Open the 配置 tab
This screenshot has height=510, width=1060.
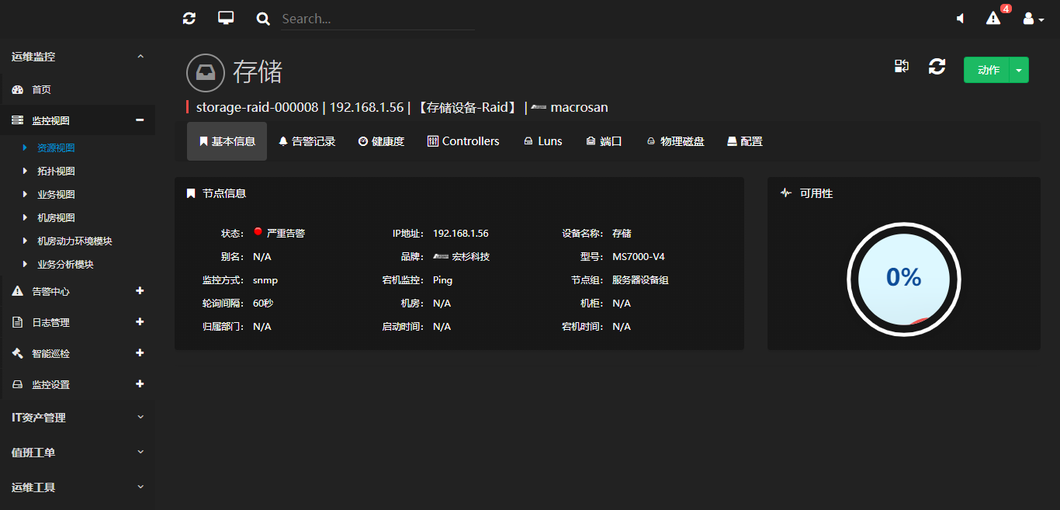point(744,141)
